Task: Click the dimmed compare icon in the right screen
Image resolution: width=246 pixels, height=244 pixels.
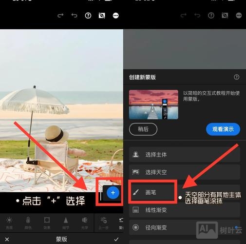Action: [225, 16]
